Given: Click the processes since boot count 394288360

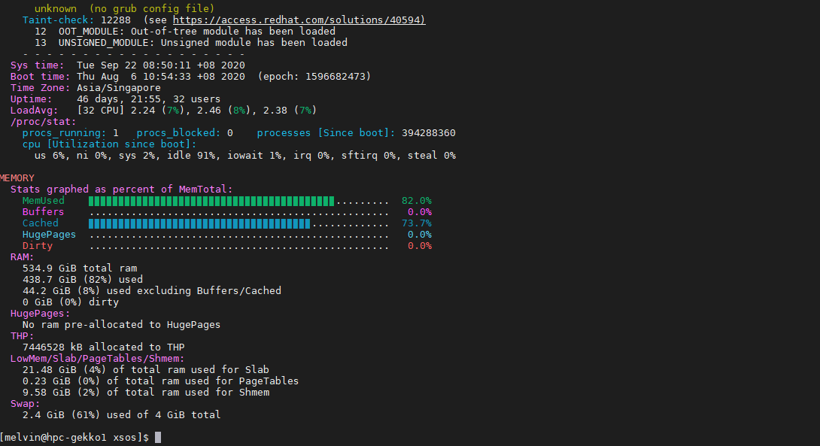Looking at the screenshot, I should (x=428, y=133).
